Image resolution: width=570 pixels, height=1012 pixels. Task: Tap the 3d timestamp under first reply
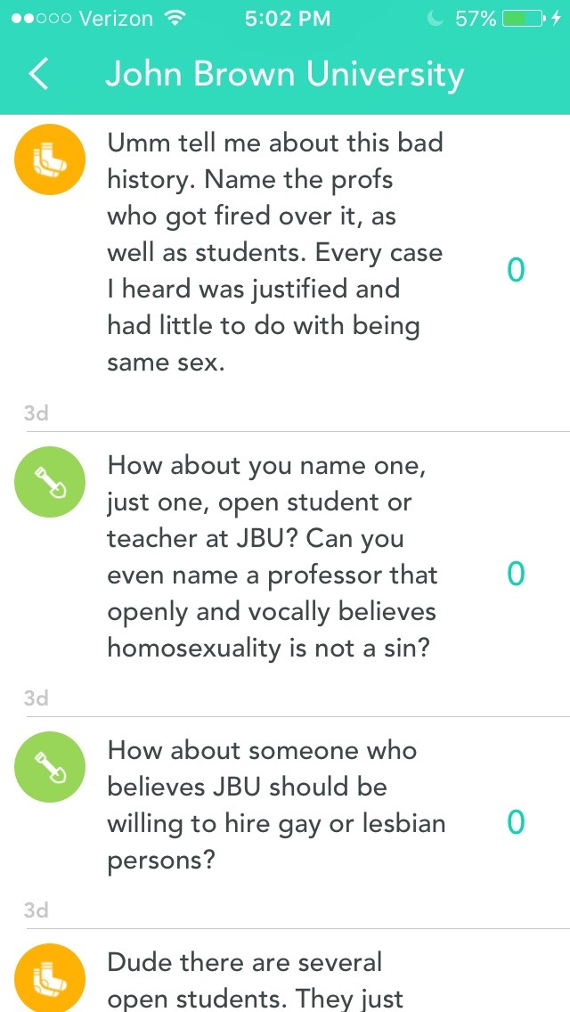[36, 412]
